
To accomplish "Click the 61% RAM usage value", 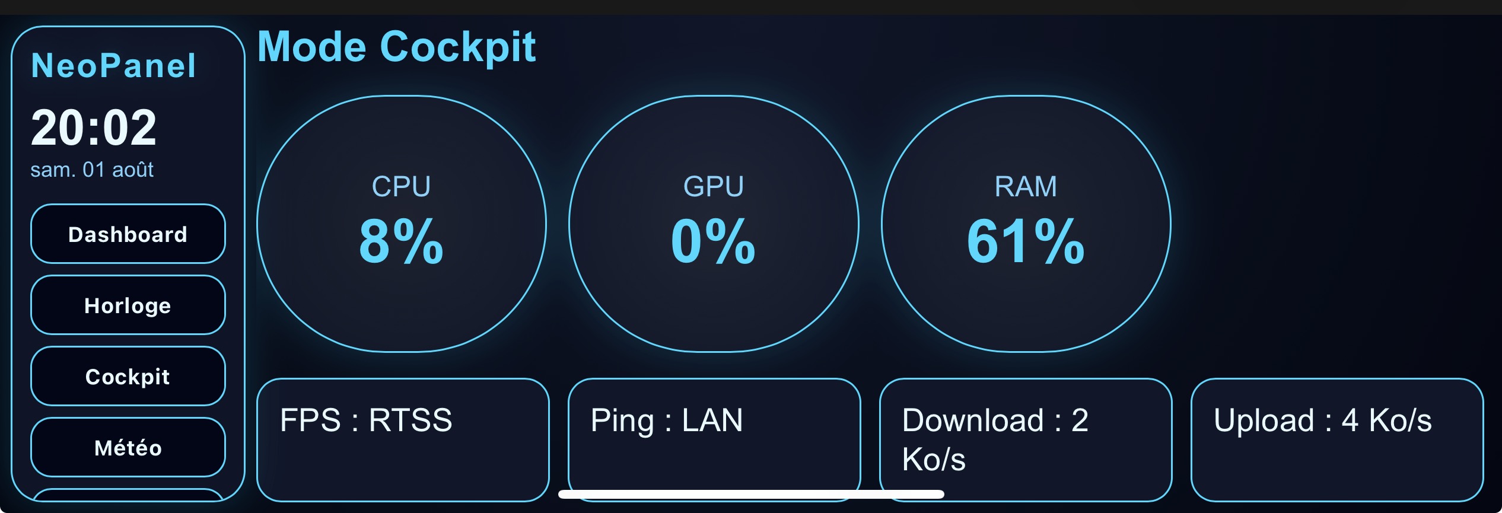I will (x=1026, y=241).
